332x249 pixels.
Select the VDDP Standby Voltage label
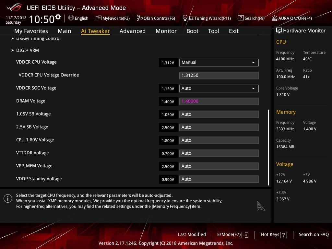coord(39,179)
